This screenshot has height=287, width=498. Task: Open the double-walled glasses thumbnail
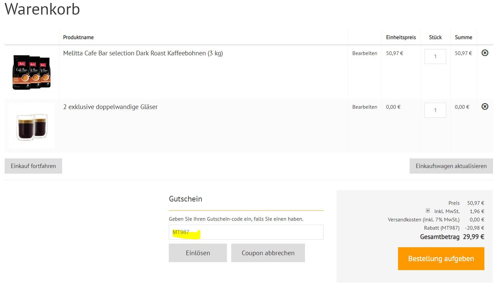pyautogui.click(x=32, y=126)
